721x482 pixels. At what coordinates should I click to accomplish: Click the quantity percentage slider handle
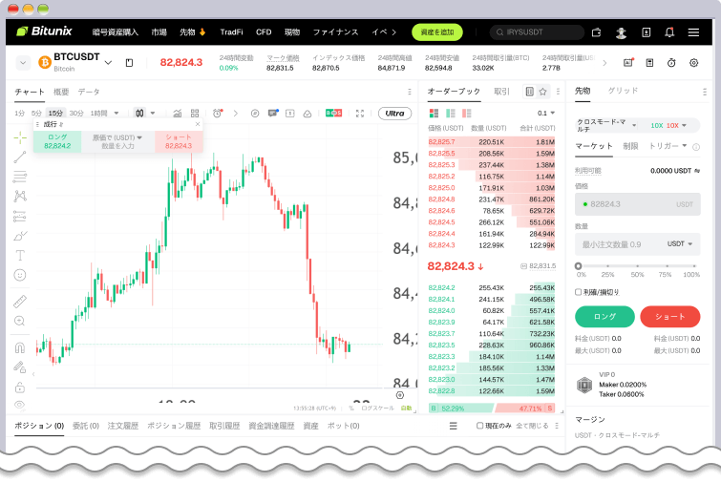point(578,266)
